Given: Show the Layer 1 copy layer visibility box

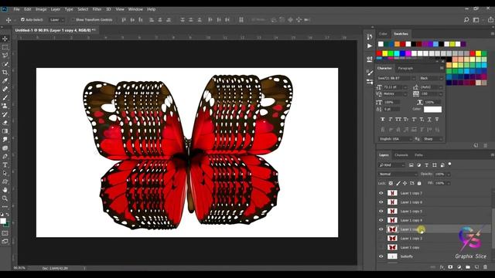Looking at the screenshot, I should (381, 247).
